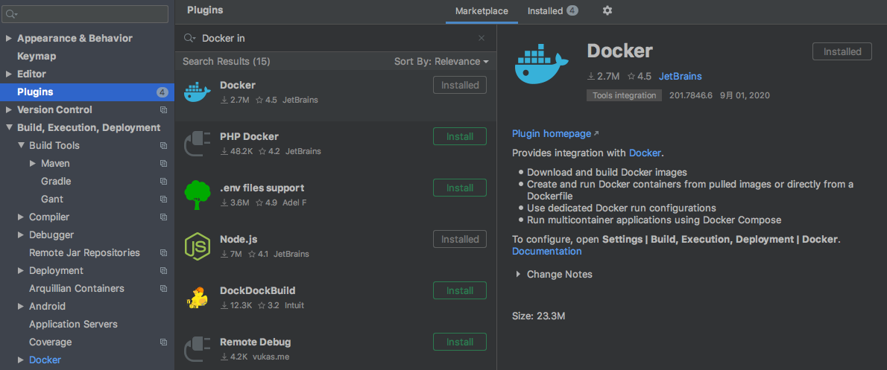The image size is (887, 370).
Task: Click the '2.7M' downloads count in details
Action: [x=604, y=76]
